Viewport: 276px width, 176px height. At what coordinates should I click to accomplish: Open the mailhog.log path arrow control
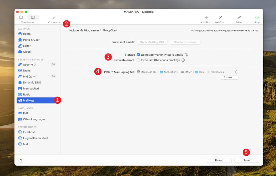(x=236, y=72)
